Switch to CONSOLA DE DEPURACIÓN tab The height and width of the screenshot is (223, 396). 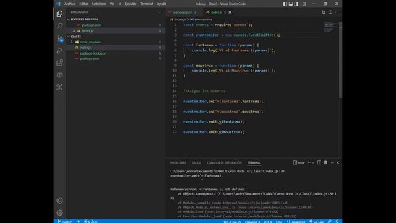tap(225, 162)
